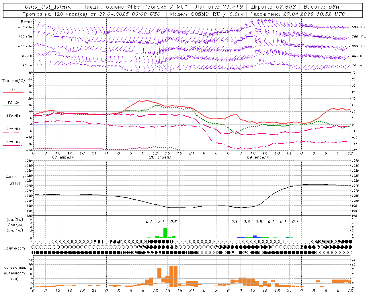Click the forecast start 27.04.2025 06:00 UTC

[130, 14]
